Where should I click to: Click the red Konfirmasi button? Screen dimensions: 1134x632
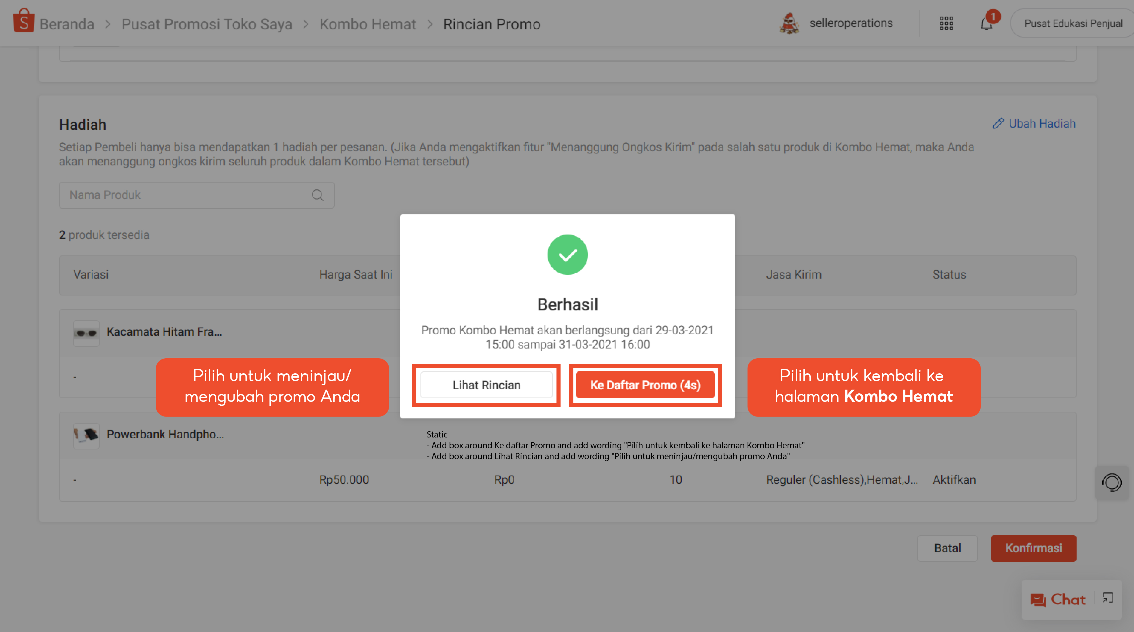pos(1033,548)
